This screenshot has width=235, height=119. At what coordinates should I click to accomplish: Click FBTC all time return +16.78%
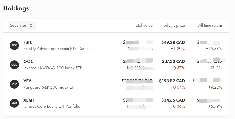click(x=214, y=49)
